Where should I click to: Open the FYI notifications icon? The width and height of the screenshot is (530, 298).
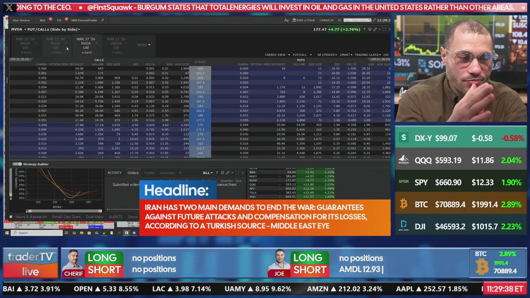point(59,20)
